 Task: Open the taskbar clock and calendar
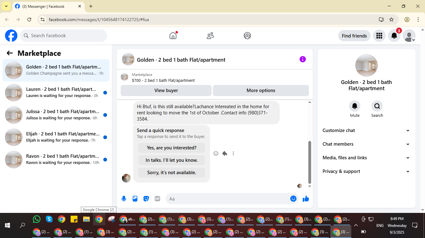tap(397, 225)
